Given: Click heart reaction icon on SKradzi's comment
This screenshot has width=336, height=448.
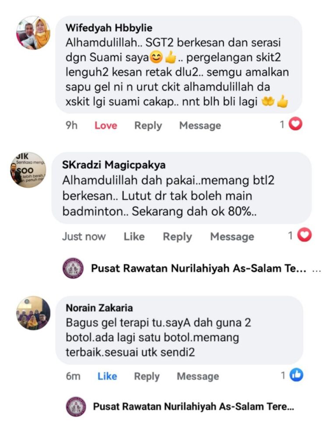Looking at the screenshot, I should 304,235.
